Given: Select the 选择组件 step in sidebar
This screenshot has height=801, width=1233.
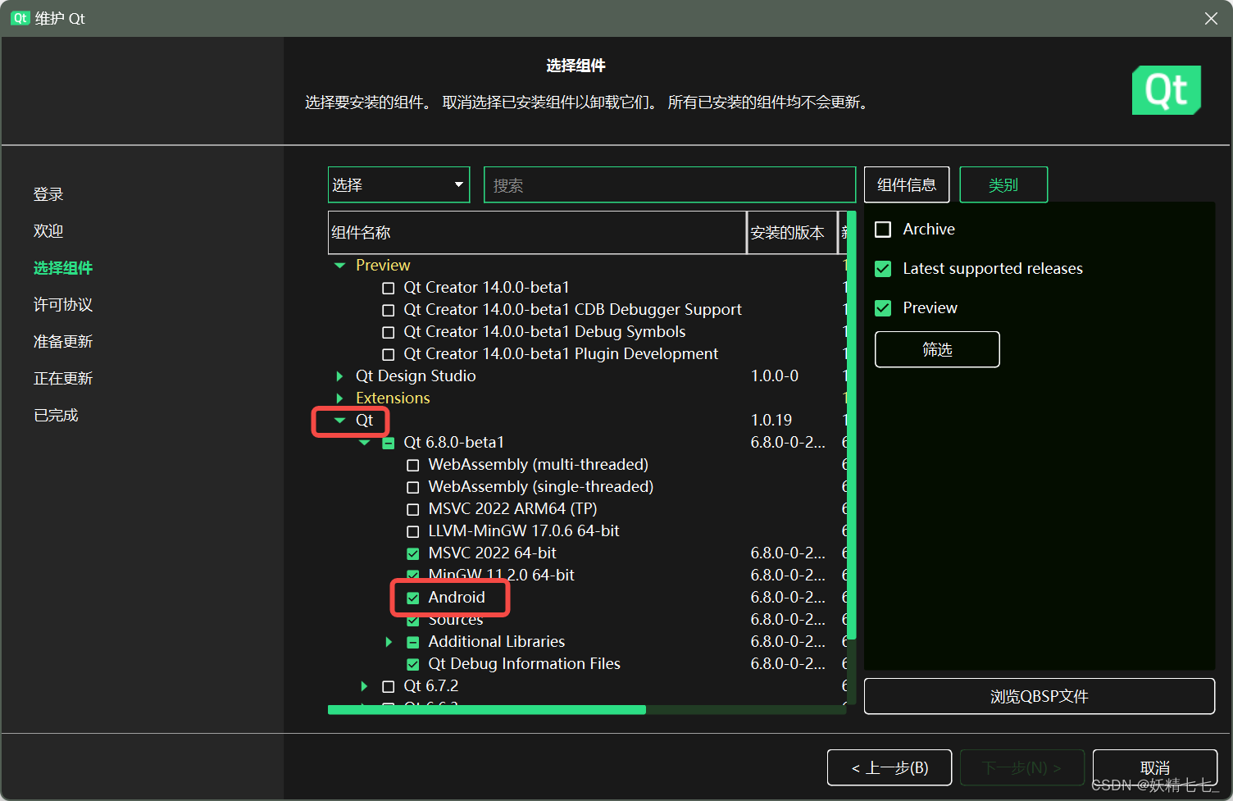Looking at the screenshot, I should 63,268.
